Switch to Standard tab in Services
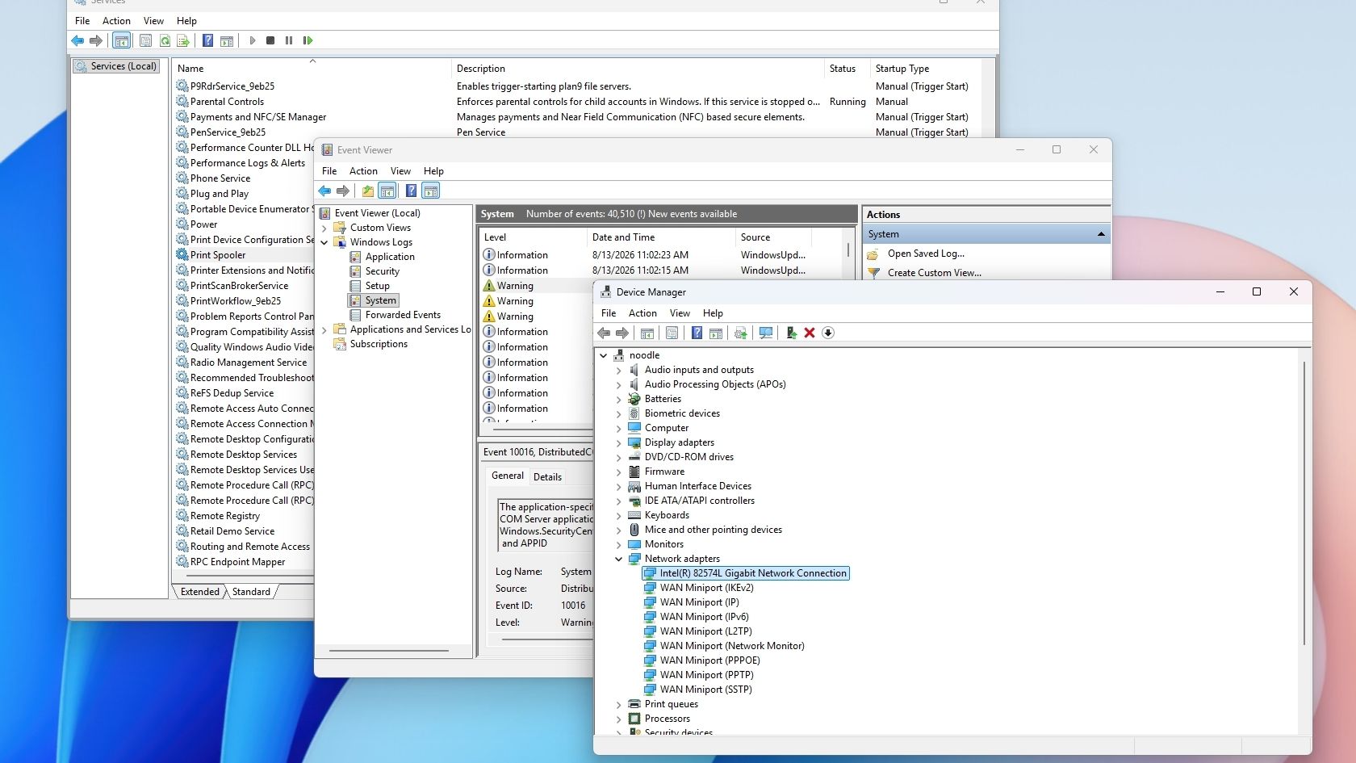Screen dimensions: 1356x763 [251, 592]
